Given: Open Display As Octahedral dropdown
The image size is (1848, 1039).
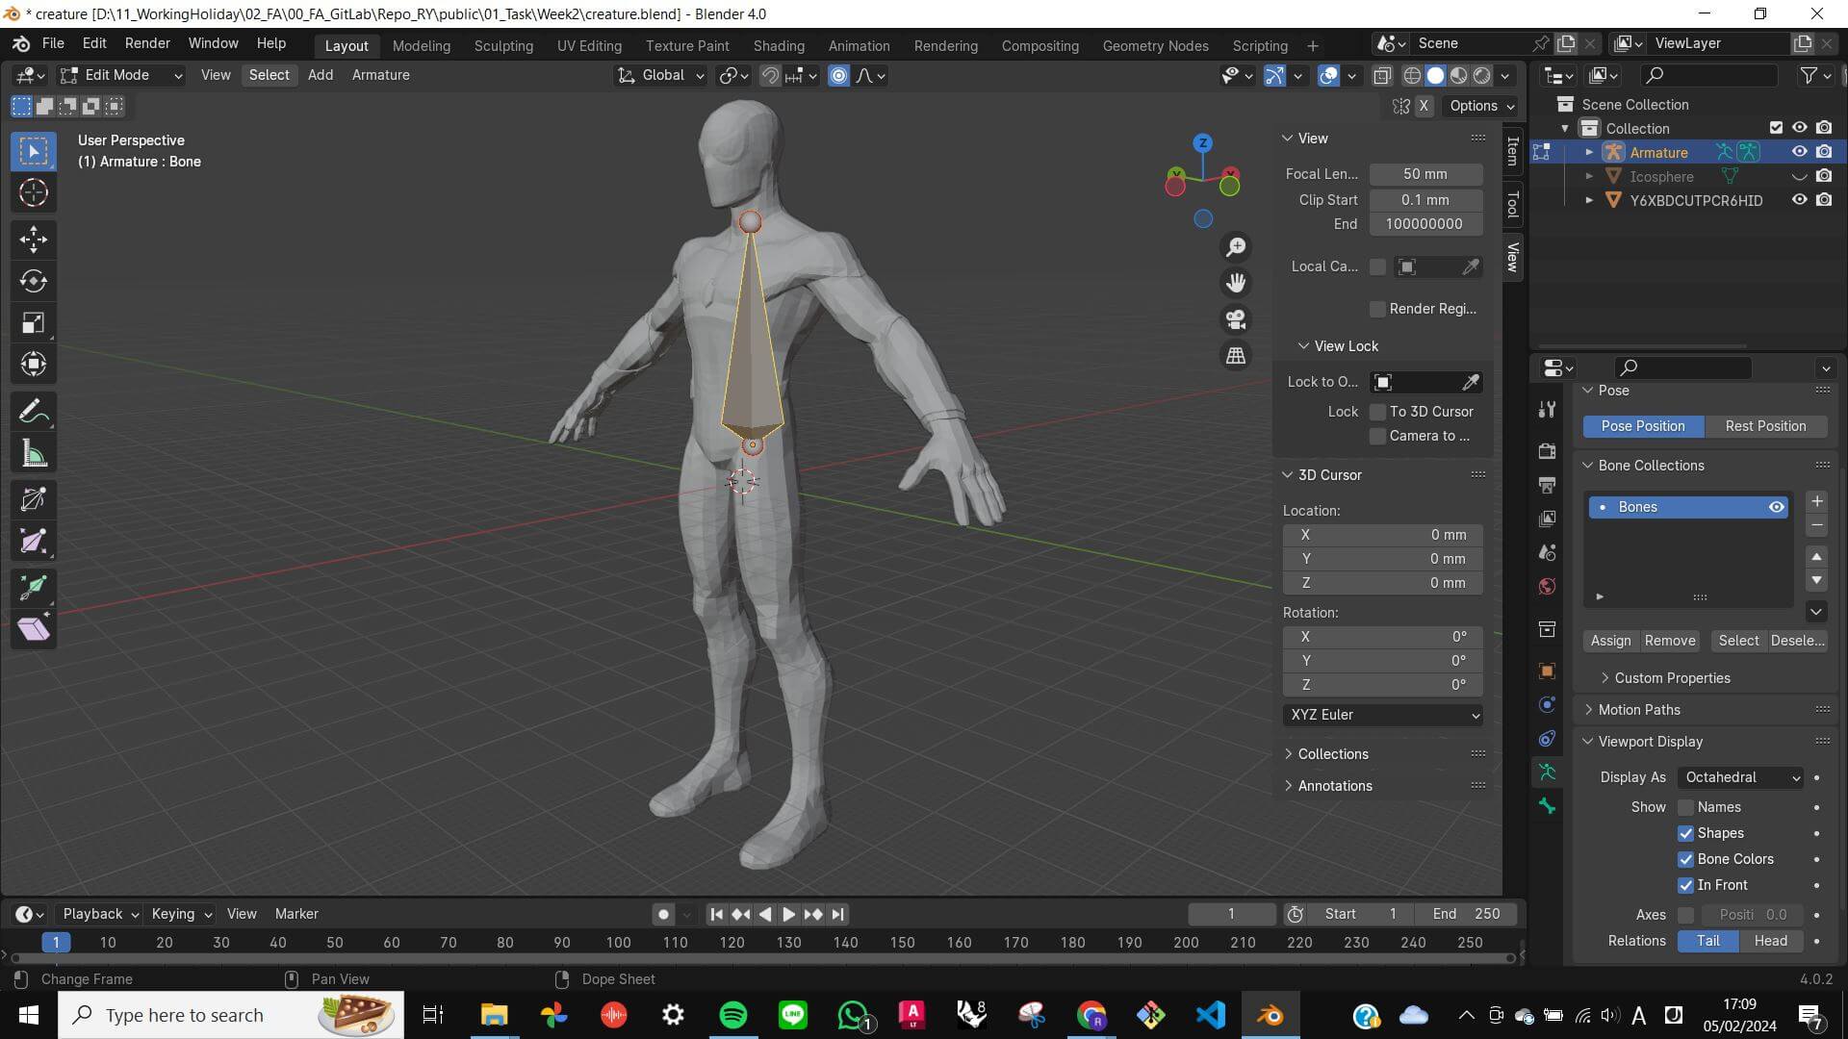Looking at the screenshot, I should click(x=1741, y=777).
